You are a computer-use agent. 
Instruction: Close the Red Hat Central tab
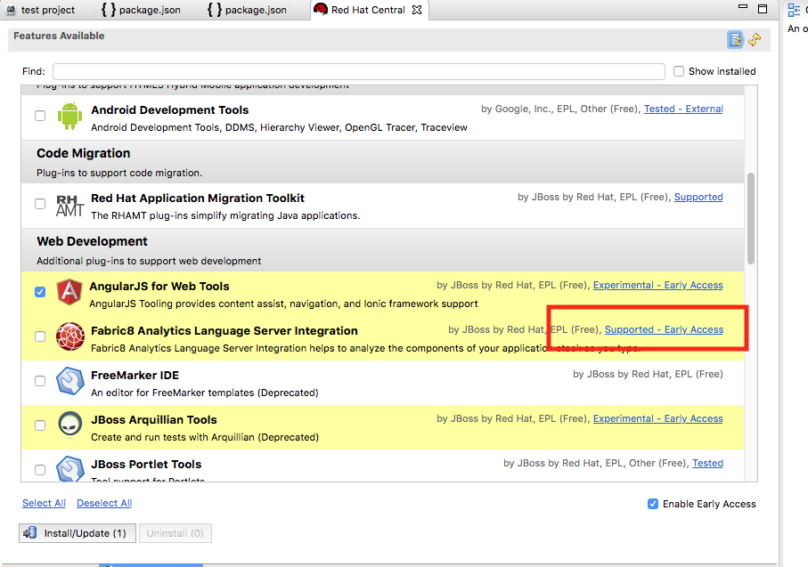click(417, 10)
